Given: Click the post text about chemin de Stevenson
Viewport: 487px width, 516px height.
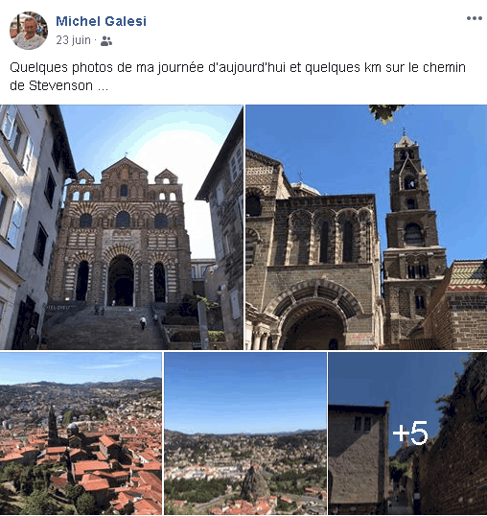Looking at the screenshot, I should point(238,77).
